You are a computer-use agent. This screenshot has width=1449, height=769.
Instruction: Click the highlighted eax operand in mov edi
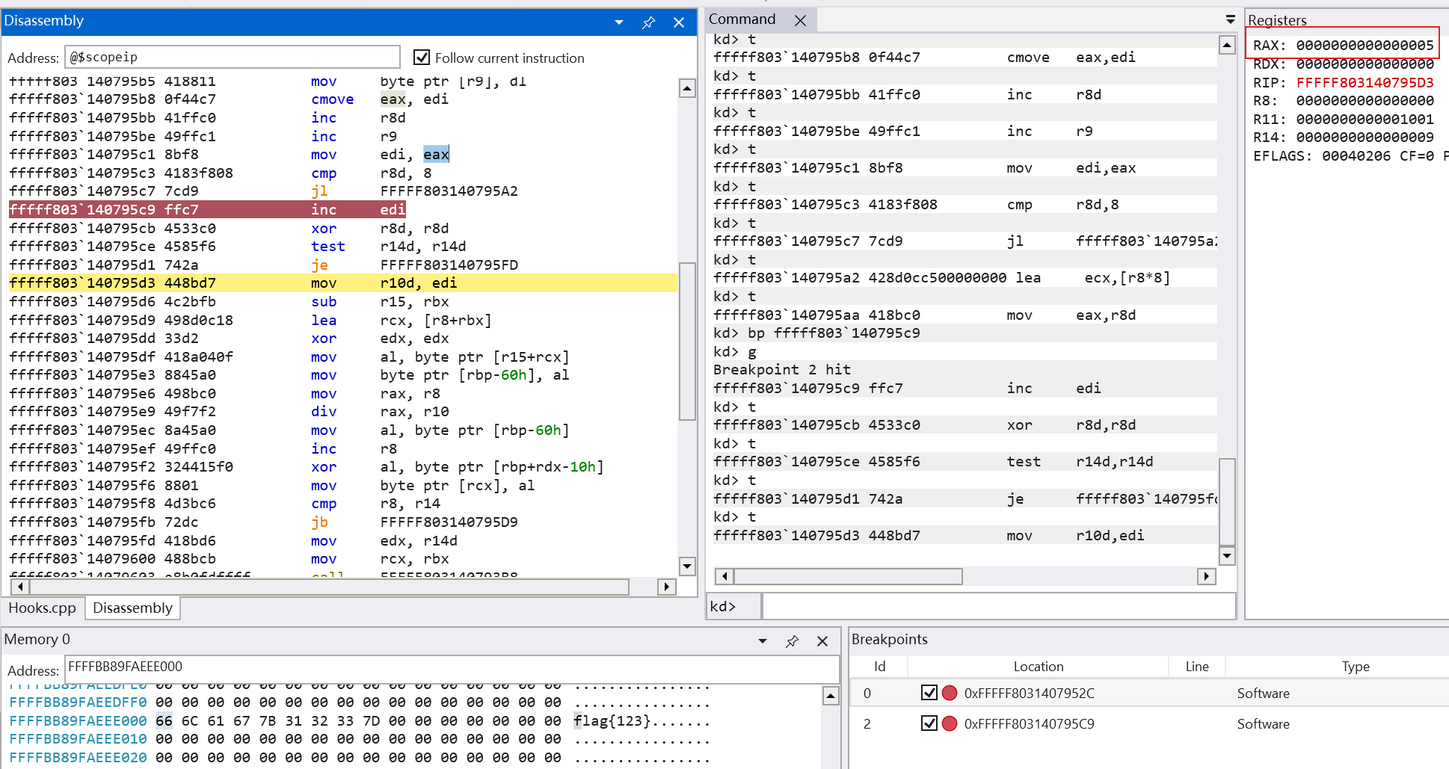point(436,154)
